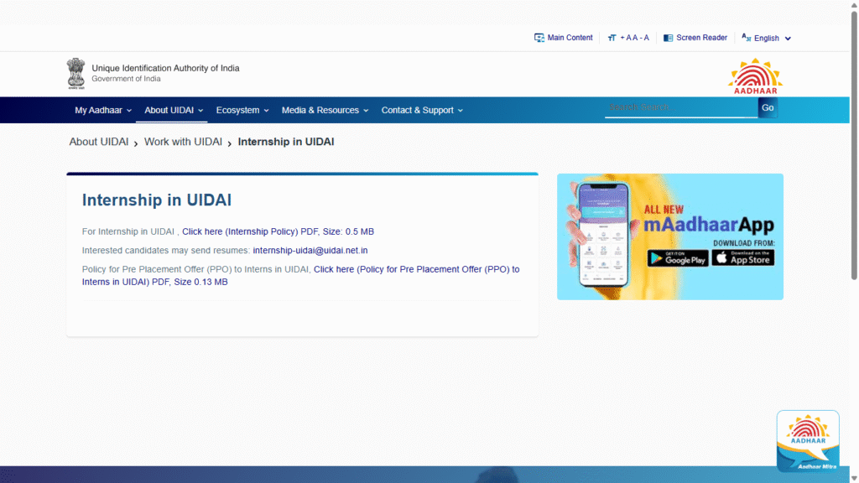Viewport: 859px width, 483px height.
Task: Expand the Media & Resources menu
Action: (x=325, y=110)
